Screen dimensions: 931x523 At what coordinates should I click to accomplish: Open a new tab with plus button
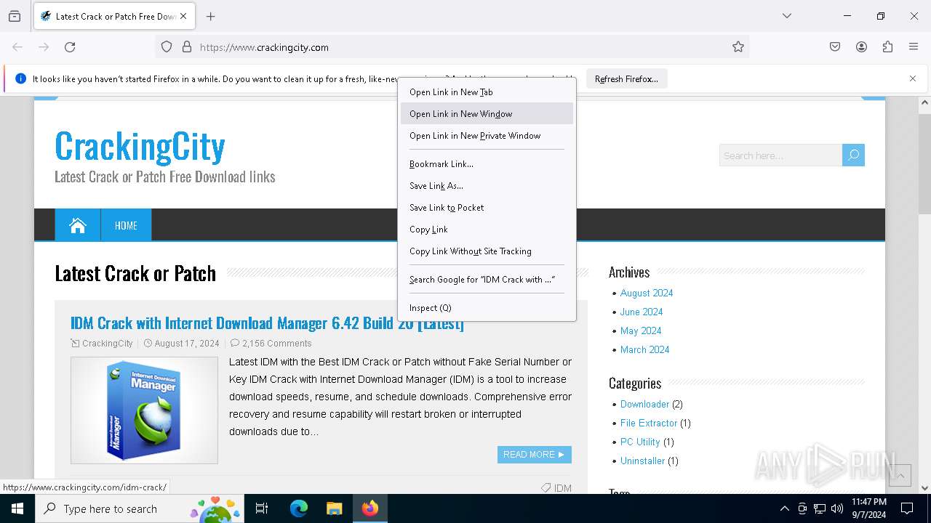pyautogui.click(x=210, y=16)
